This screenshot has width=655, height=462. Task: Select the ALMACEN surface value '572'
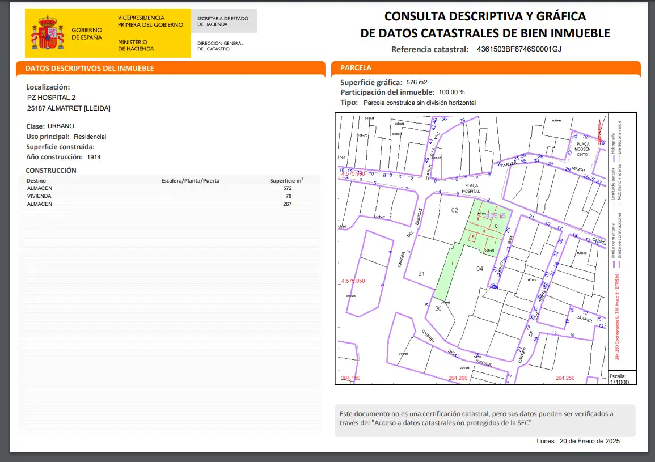click(288, 188)
